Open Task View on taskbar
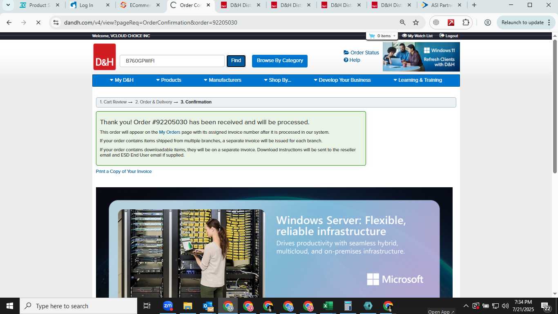The height and width of the screenshot is (314, 558). click(147, 306)
